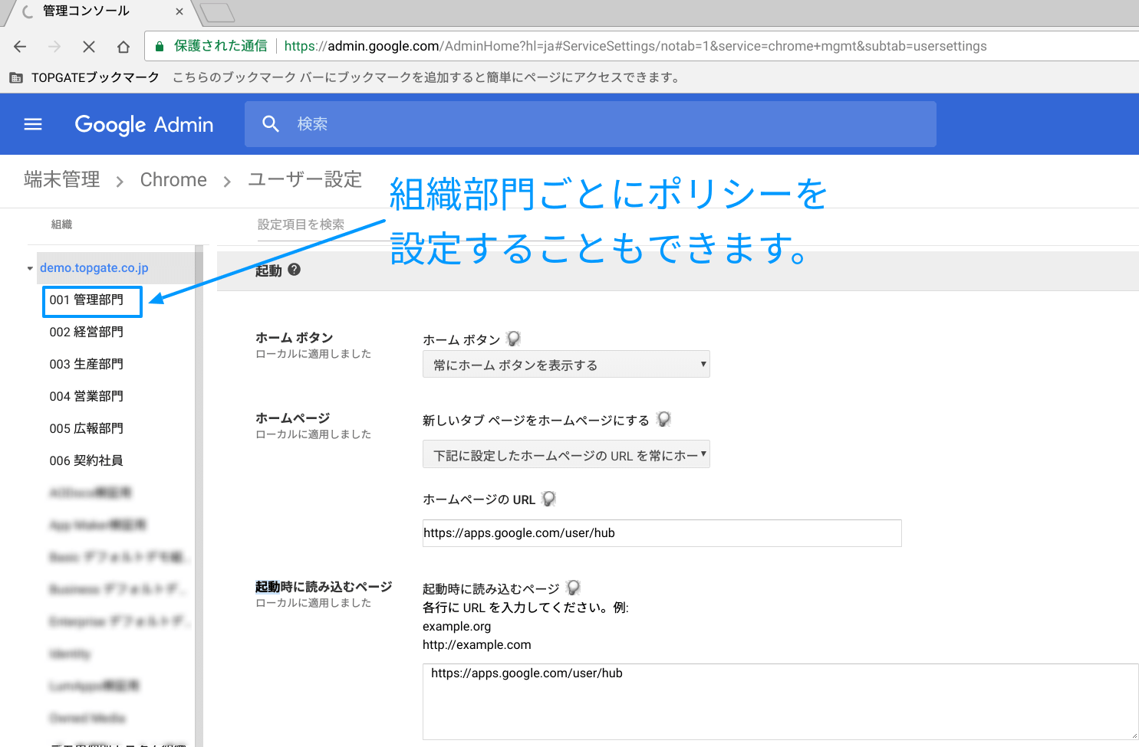1139x747 pixels.
Task: Click the lightbulb next to ホームページの URL
Action: [x=548, y=499]
